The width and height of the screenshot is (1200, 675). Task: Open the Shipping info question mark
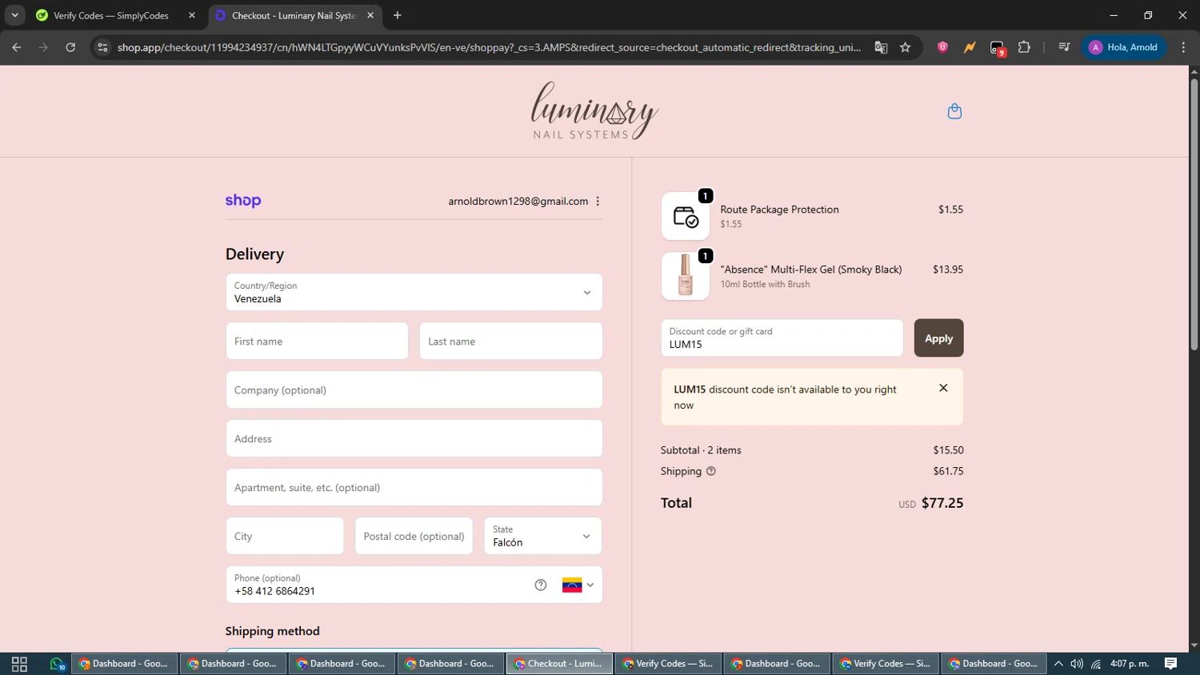tap(711, 471)
